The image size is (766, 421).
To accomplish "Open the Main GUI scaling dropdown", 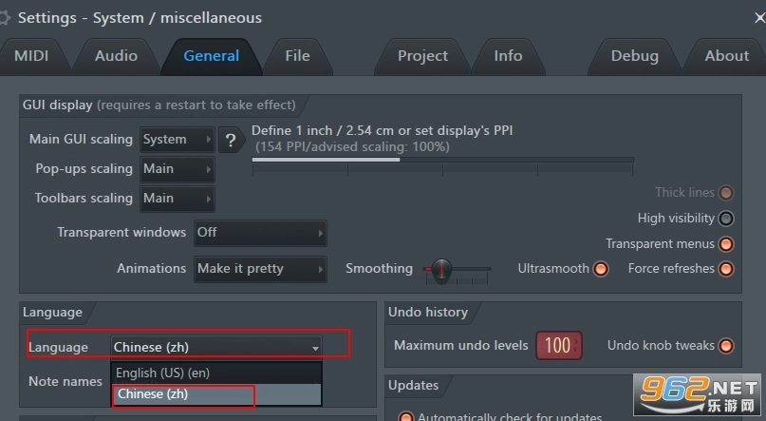I will [177, 140].
